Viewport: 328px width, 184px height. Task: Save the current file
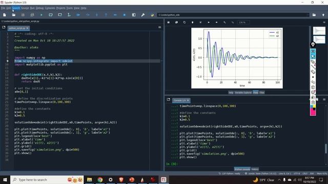click(23, 15)
